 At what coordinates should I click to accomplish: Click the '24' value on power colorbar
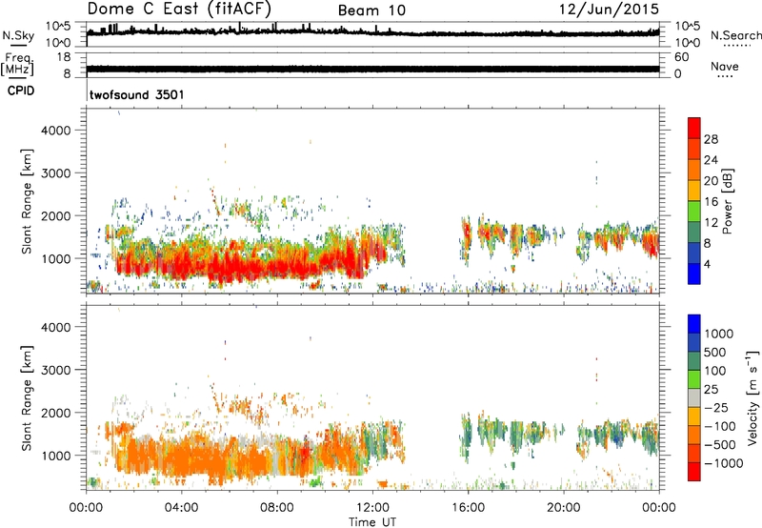click(x=711, y=160)
